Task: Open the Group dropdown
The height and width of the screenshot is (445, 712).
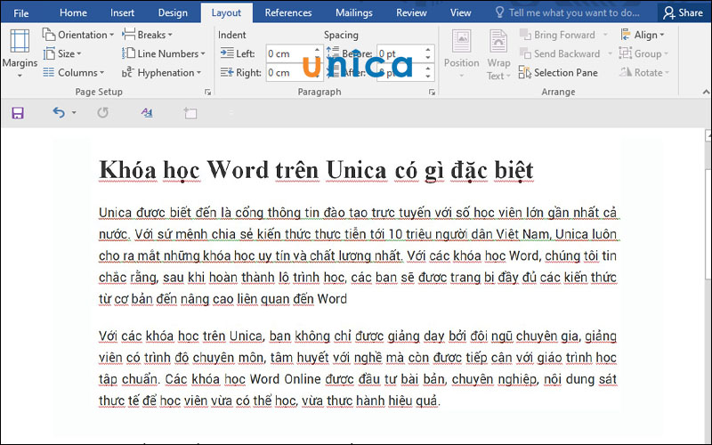Action: pyautogui.click(x=644, y=53)
